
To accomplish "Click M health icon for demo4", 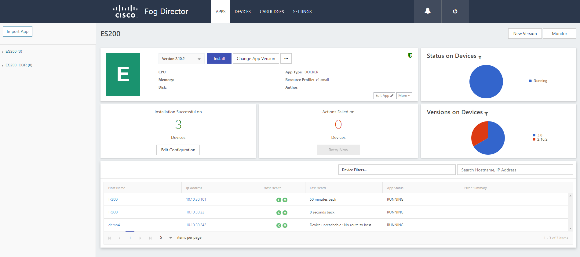I will pos(285,226).
